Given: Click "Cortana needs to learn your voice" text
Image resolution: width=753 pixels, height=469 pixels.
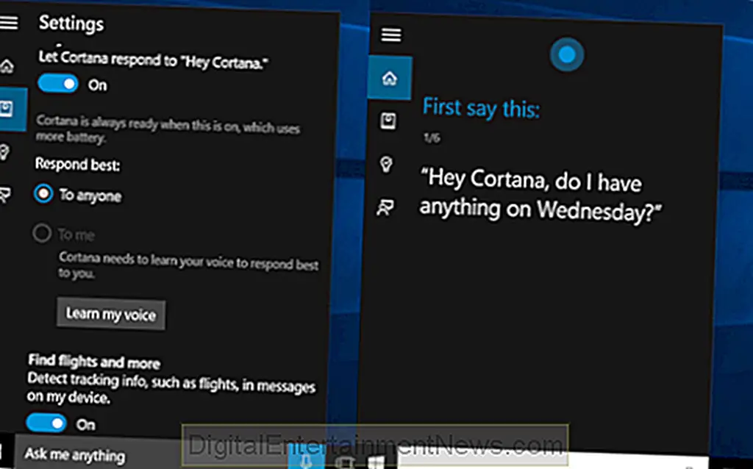Looking at the screenshot, I should tap(188, 265).
